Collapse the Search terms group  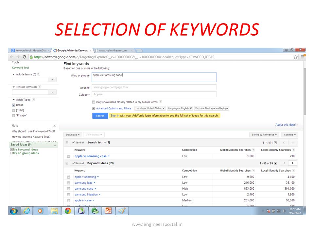pyautogui.click(x=67, y=143)
